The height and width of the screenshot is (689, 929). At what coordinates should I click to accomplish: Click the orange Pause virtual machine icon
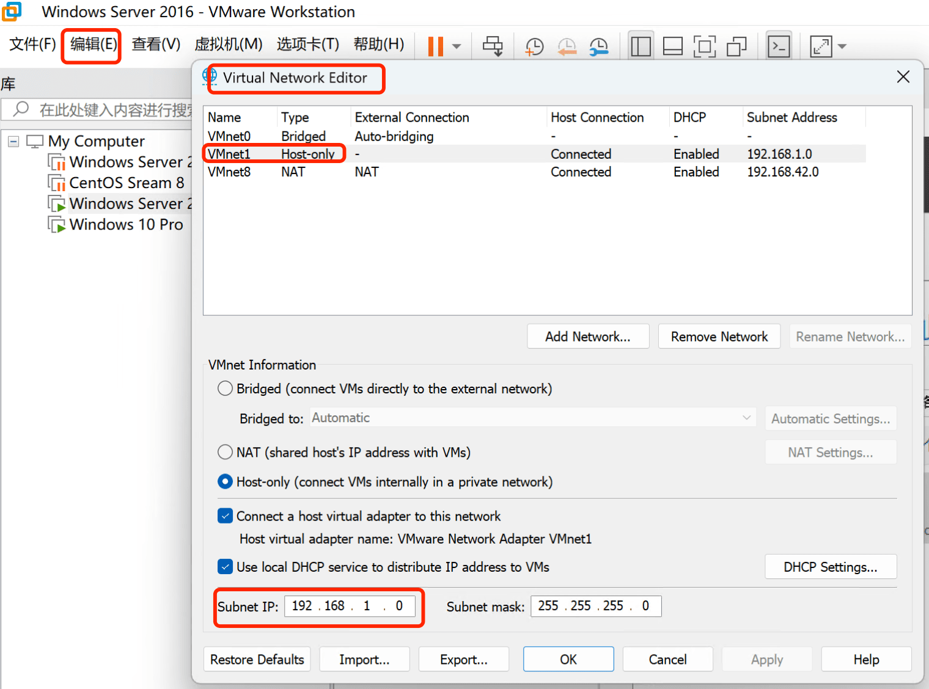click(x=435, y=46)
